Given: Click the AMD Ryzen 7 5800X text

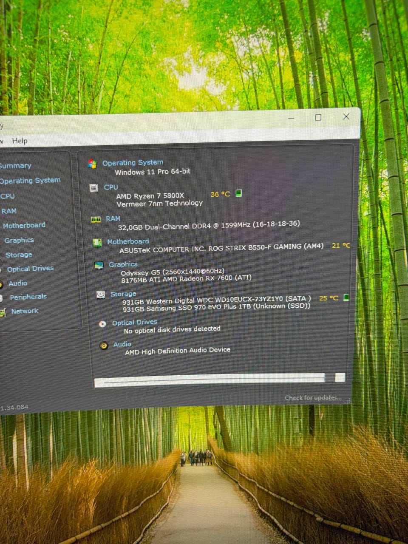Looking at the screenshot, I should click(x=150, y=196).
